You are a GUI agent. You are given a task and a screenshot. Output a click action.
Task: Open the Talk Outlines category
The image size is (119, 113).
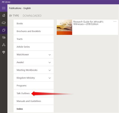[34, 93]
